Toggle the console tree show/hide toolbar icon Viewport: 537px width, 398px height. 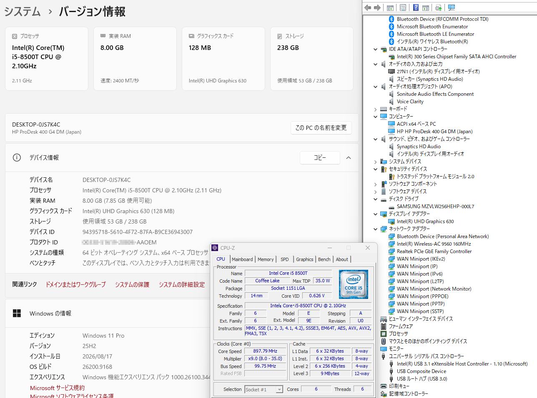click(390, 7)
